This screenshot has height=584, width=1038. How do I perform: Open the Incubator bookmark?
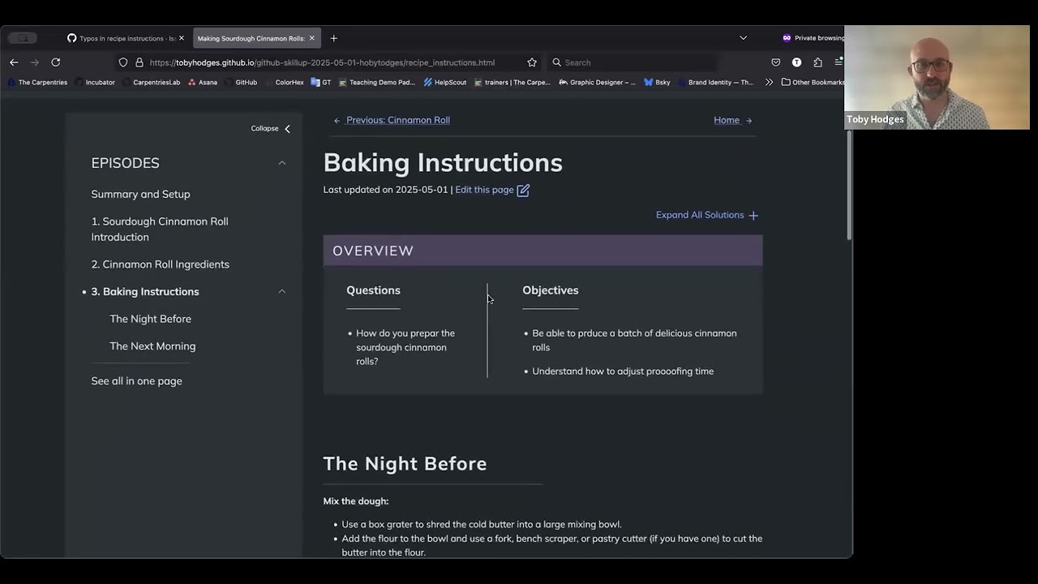[x=95, y=82]
